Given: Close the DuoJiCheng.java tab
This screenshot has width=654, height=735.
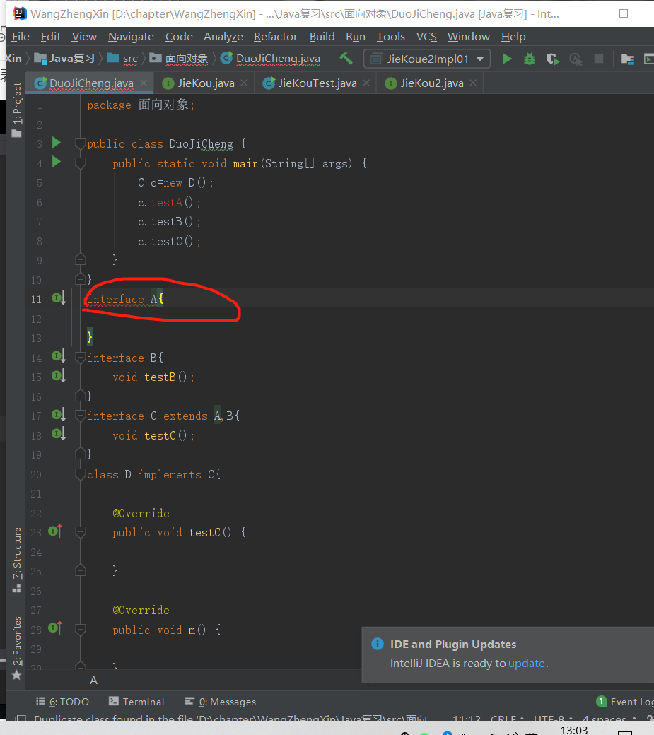Looking at the screenshot, I should [144, 83].
